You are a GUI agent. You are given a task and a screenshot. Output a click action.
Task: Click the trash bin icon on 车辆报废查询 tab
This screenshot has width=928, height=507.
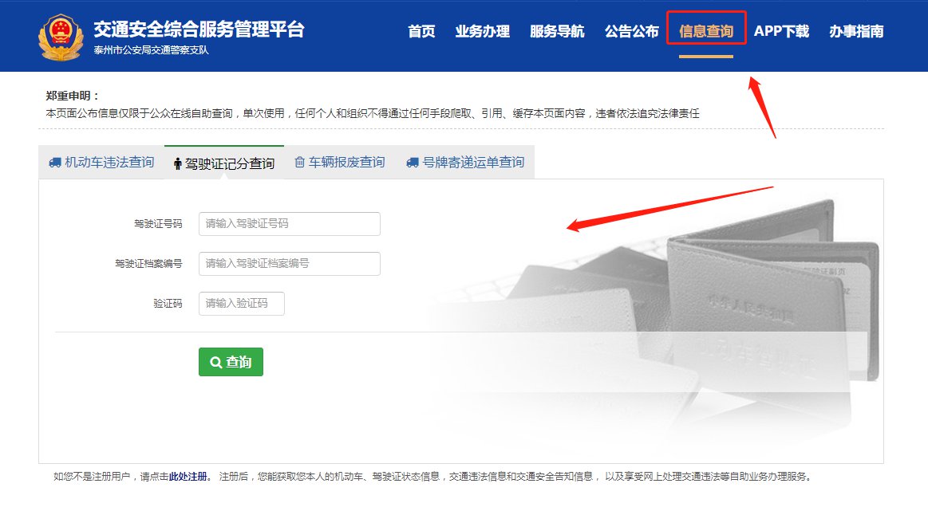pyautogui.click(x=300, y=163)
